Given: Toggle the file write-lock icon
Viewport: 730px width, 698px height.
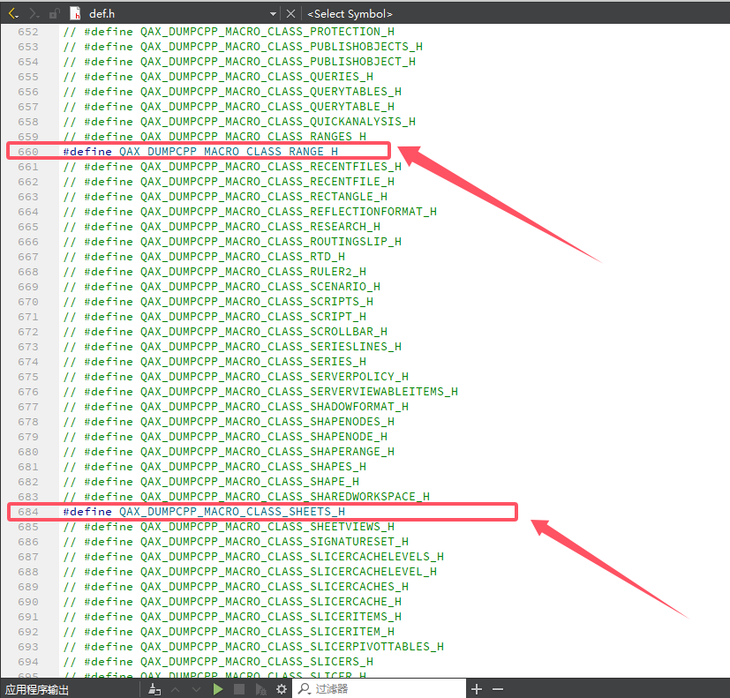Looking at the screenshot, I should [55, 14].
